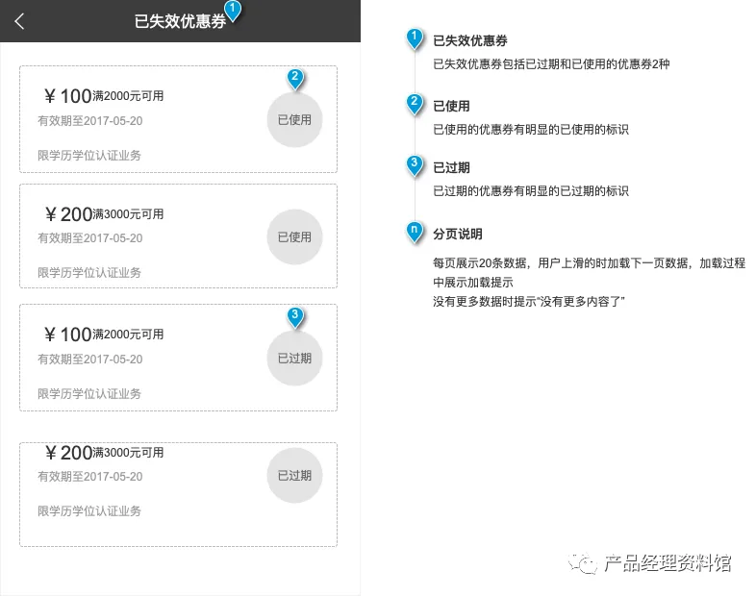Image resolution: width=756 pixels, height=596 pixels.
Task: Tap the back arrow in the header
Action: tap(19, 21)
